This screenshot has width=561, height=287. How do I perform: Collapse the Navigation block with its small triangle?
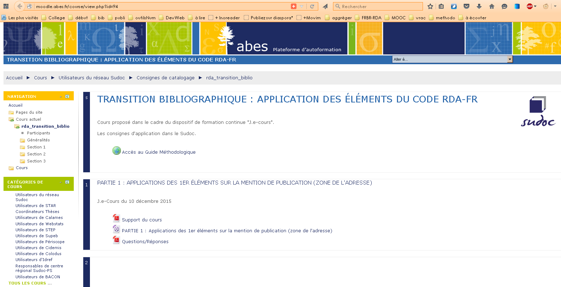coord(61,96)
